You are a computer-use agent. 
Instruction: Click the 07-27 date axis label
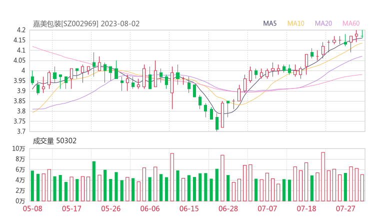click(345, 208)
